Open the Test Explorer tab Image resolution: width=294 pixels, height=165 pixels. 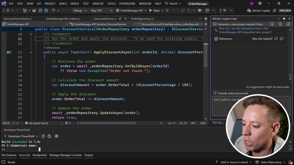[9, 155]
